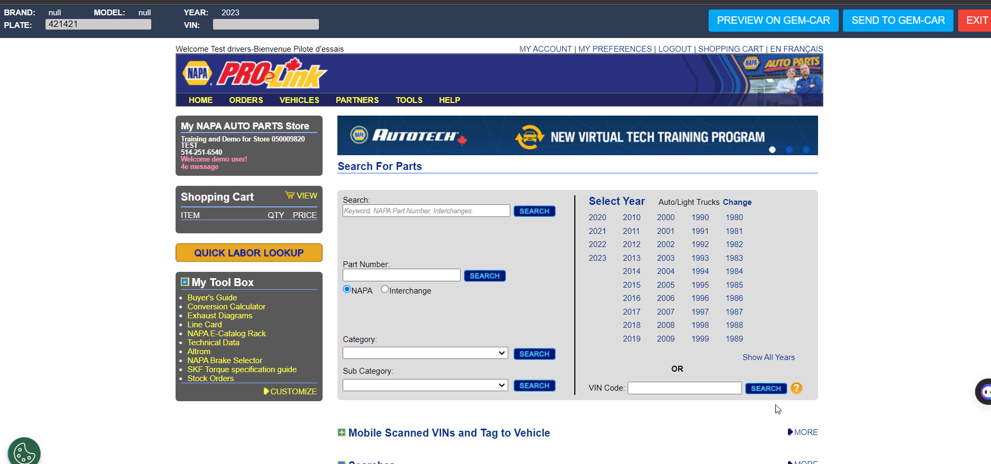Open cookie preferences icon
Image resolution: width=991 pixels, height=464 pixels.
[24, 452]
